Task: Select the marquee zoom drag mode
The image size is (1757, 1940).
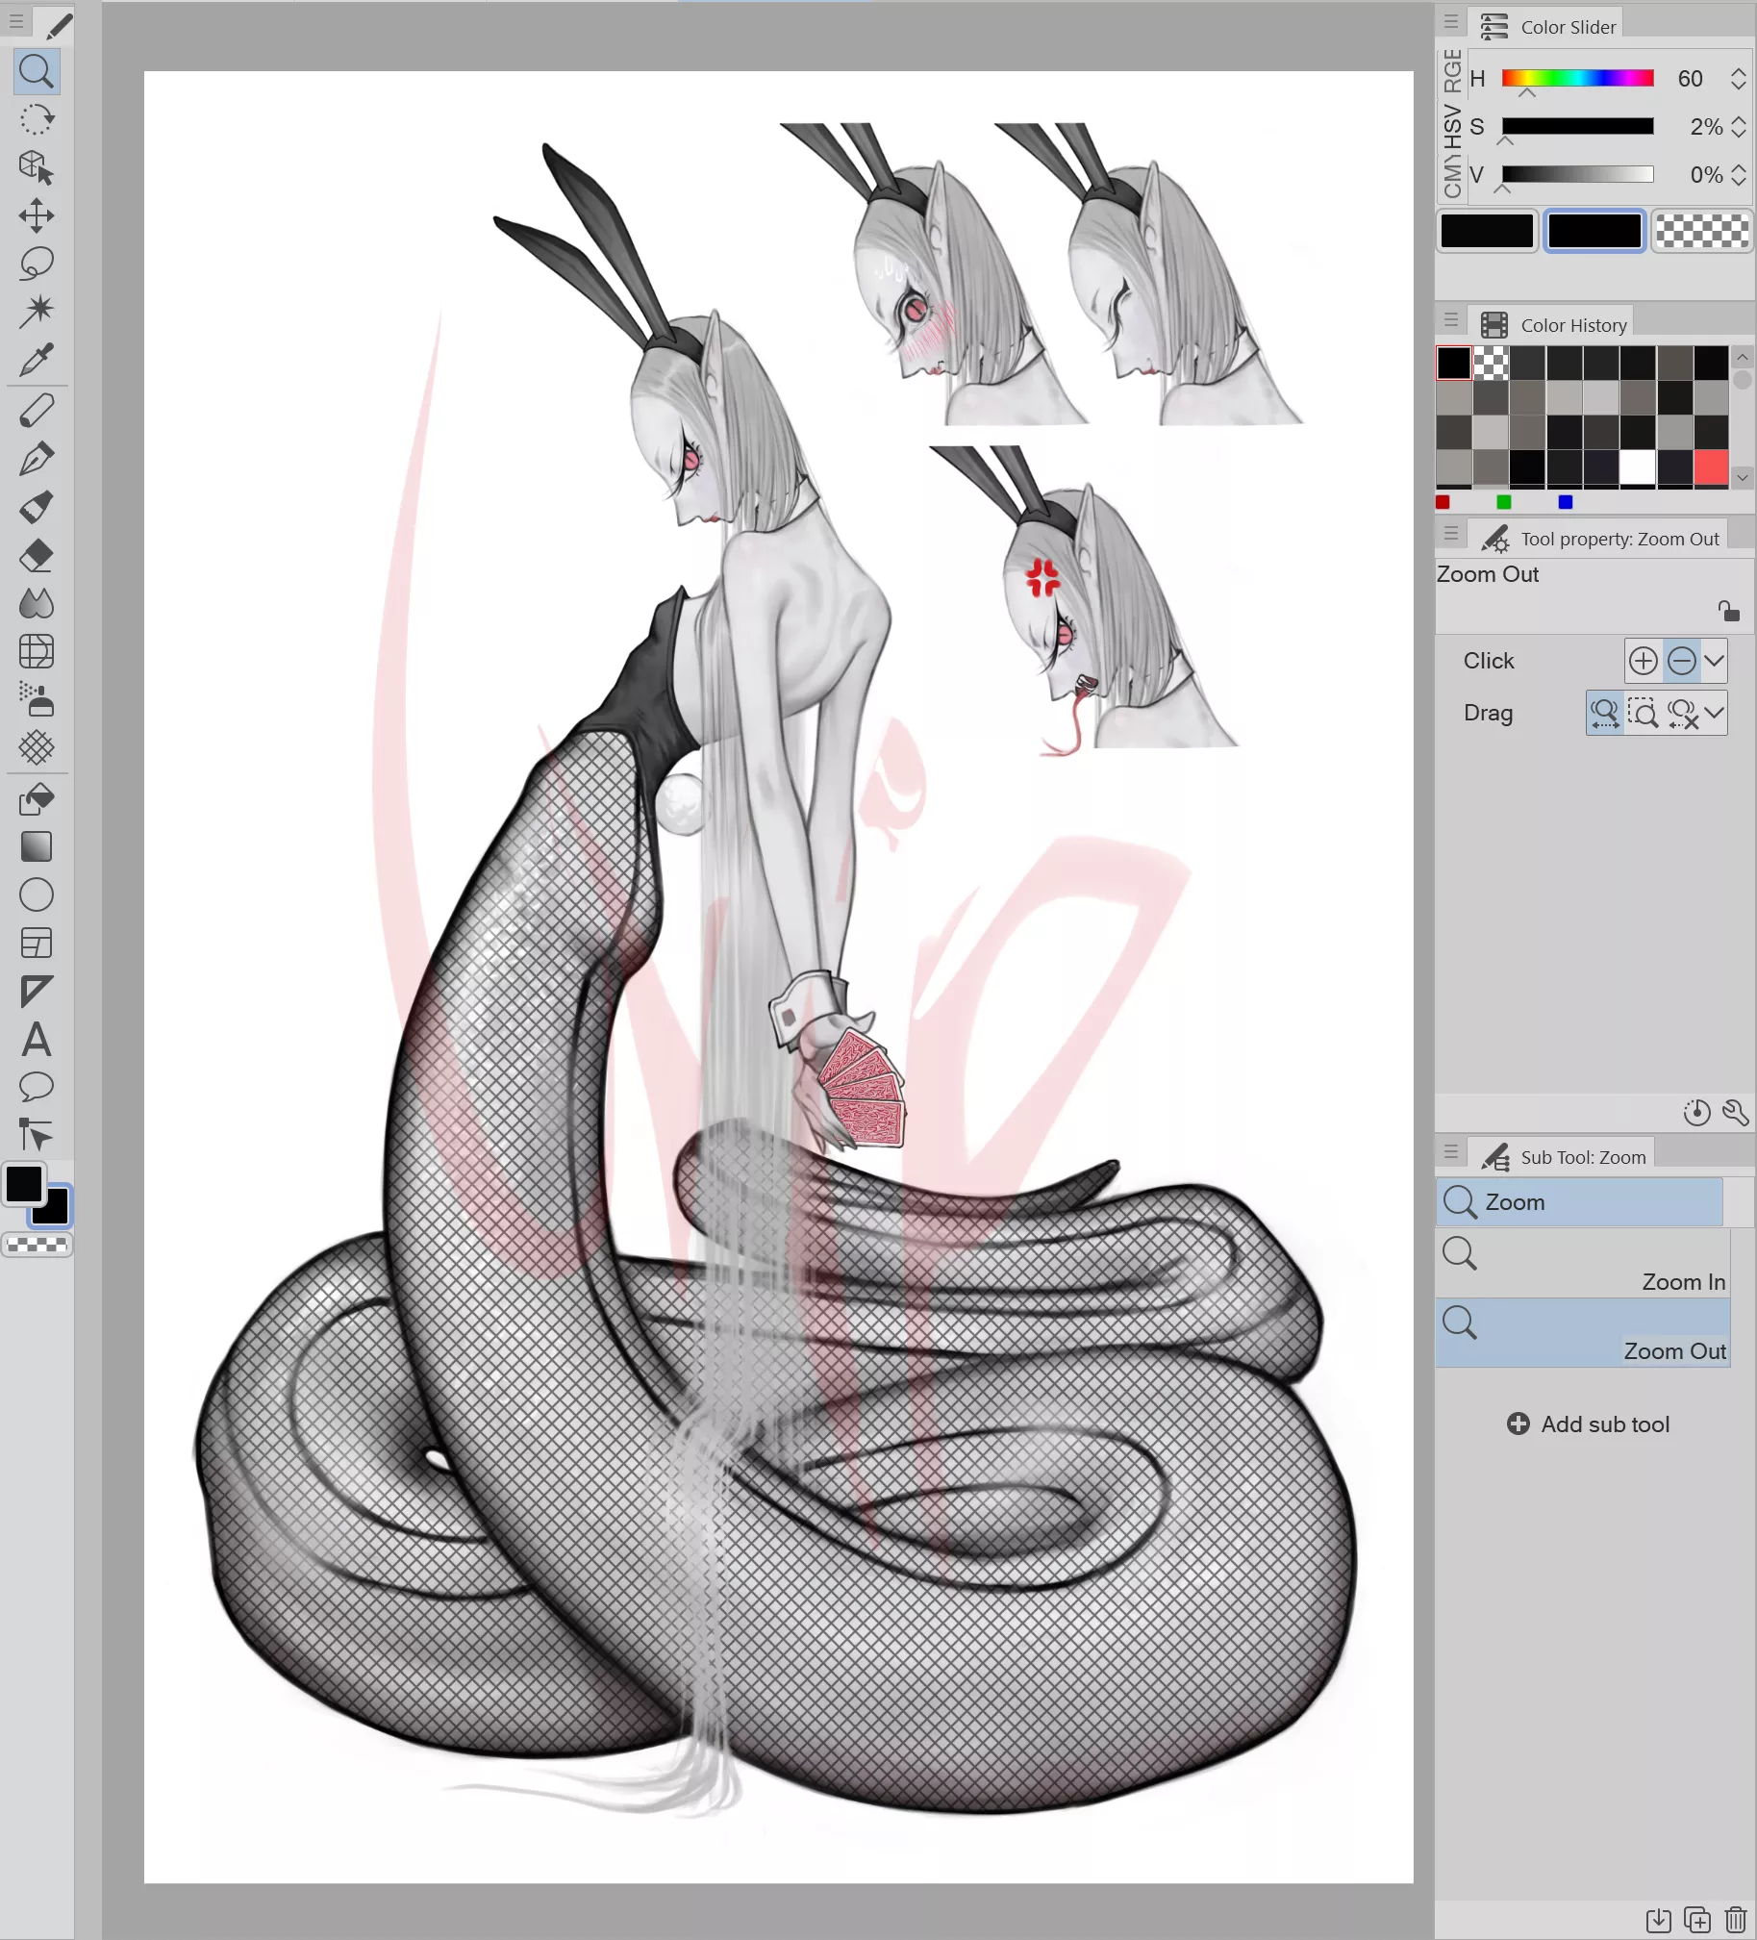Action: (1645, 713)
